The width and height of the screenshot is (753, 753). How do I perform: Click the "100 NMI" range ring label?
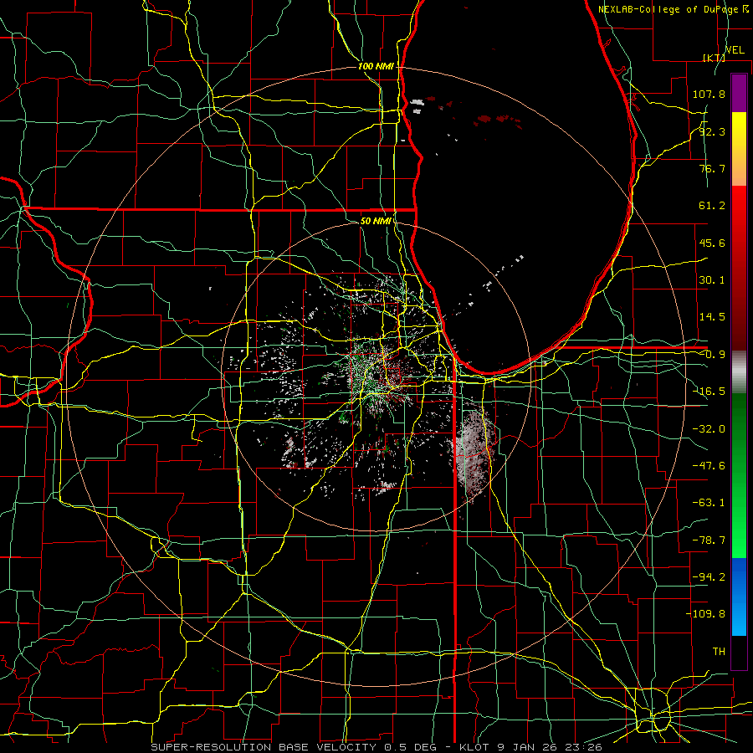tap(376, 66)
